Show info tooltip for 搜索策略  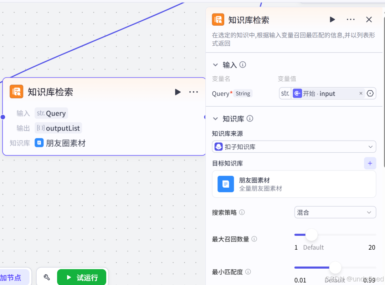[x=242, y=212]
